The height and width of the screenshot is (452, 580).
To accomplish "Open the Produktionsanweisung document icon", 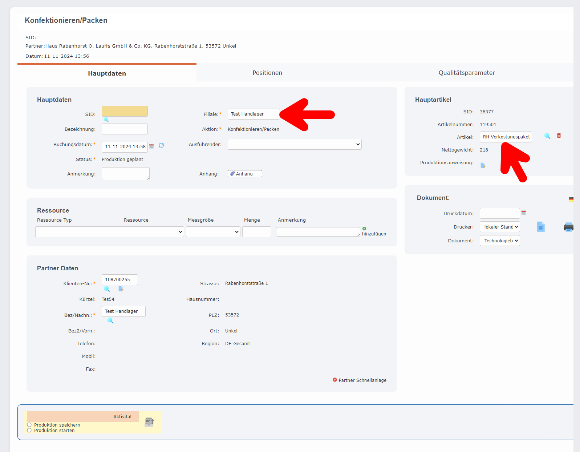I will (x=483, y=165).
